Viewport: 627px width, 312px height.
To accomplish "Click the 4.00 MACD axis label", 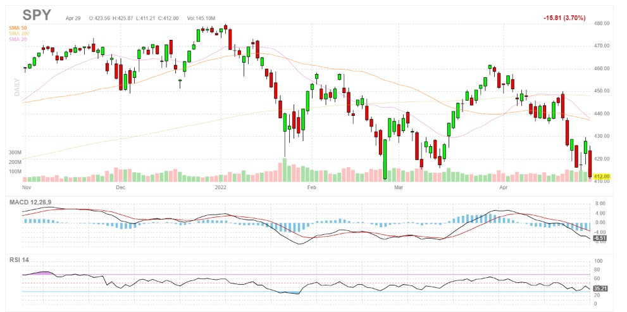I will pos(599,213).
